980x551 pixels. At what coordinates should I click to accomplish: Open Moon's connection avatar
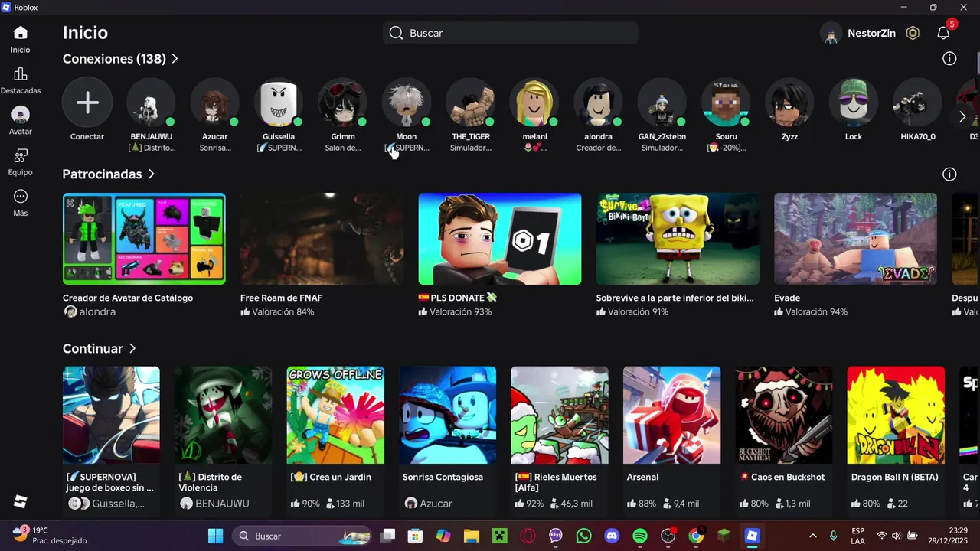[407, 103]
